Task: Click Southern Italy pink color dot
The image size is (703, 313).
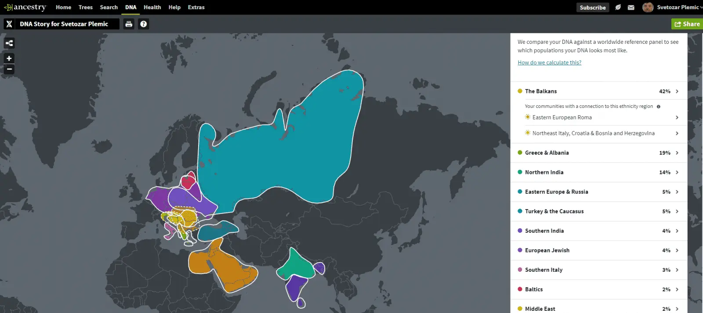Action: [520, 270]
